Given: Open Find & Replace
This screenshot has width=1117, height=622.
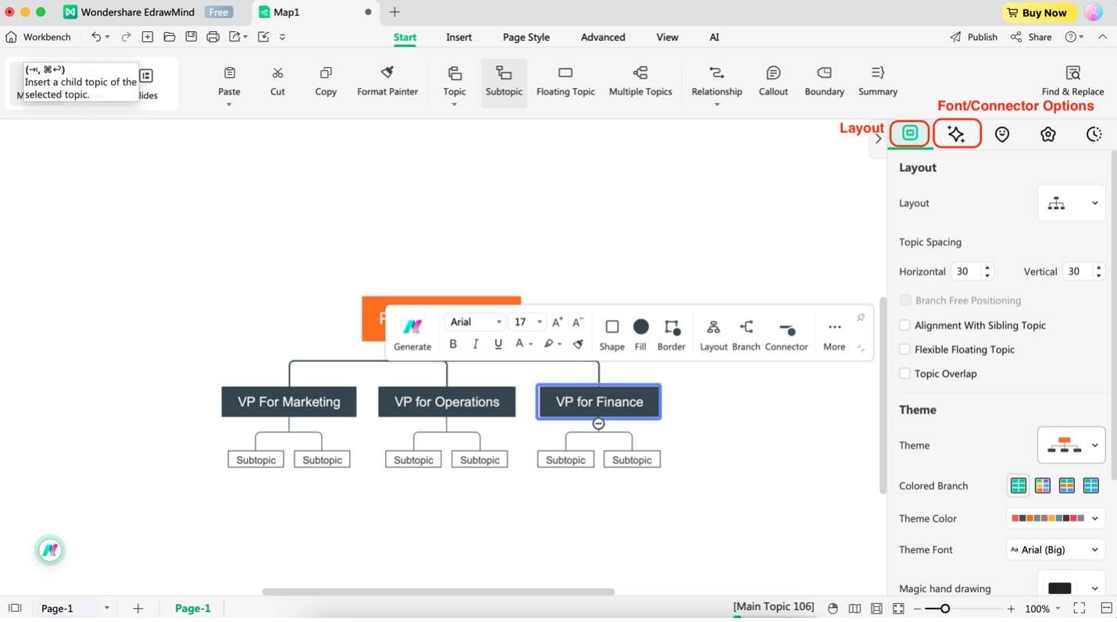Looking at the screenshot, I should 1072,81.
